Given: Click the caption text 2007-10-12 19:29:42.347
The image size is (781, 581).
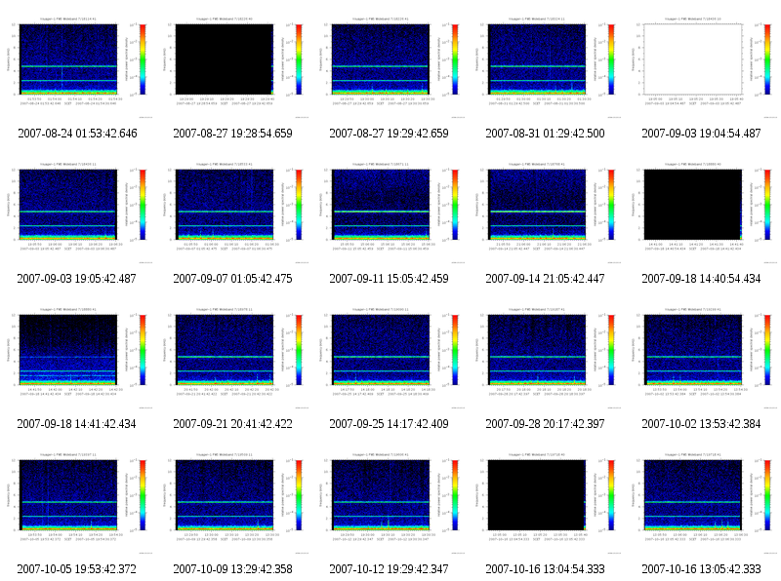Looking at the screenshot, I should 389,569.
